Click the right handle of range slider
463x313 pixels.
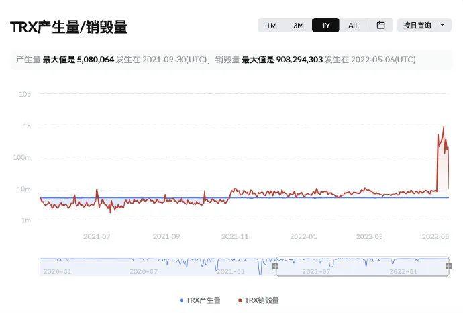pyautogui.click(x=448, y=266)
